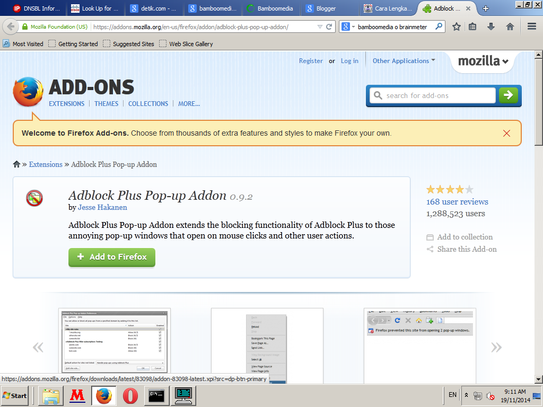Switch to the Look Up for... tab
This screenshot has width=543, height=407.
[x=95, y=8]
